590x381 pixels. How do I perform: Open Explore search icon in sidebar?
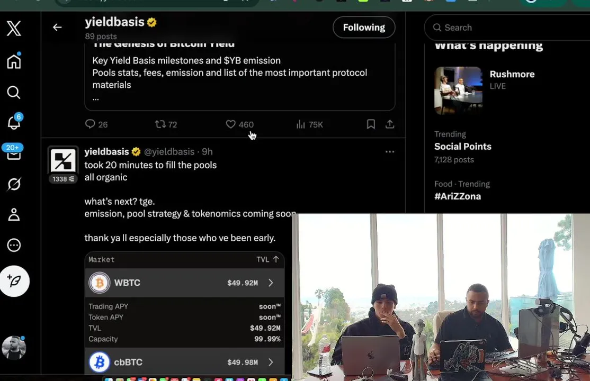[x=14, y=92]
